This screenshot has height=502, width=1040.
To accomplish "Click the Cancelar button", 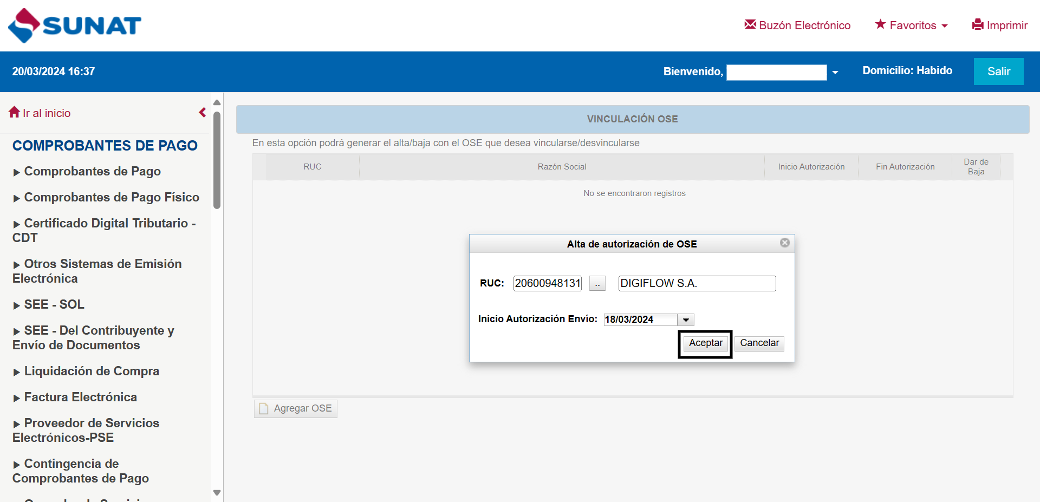I will pos(759,343).
